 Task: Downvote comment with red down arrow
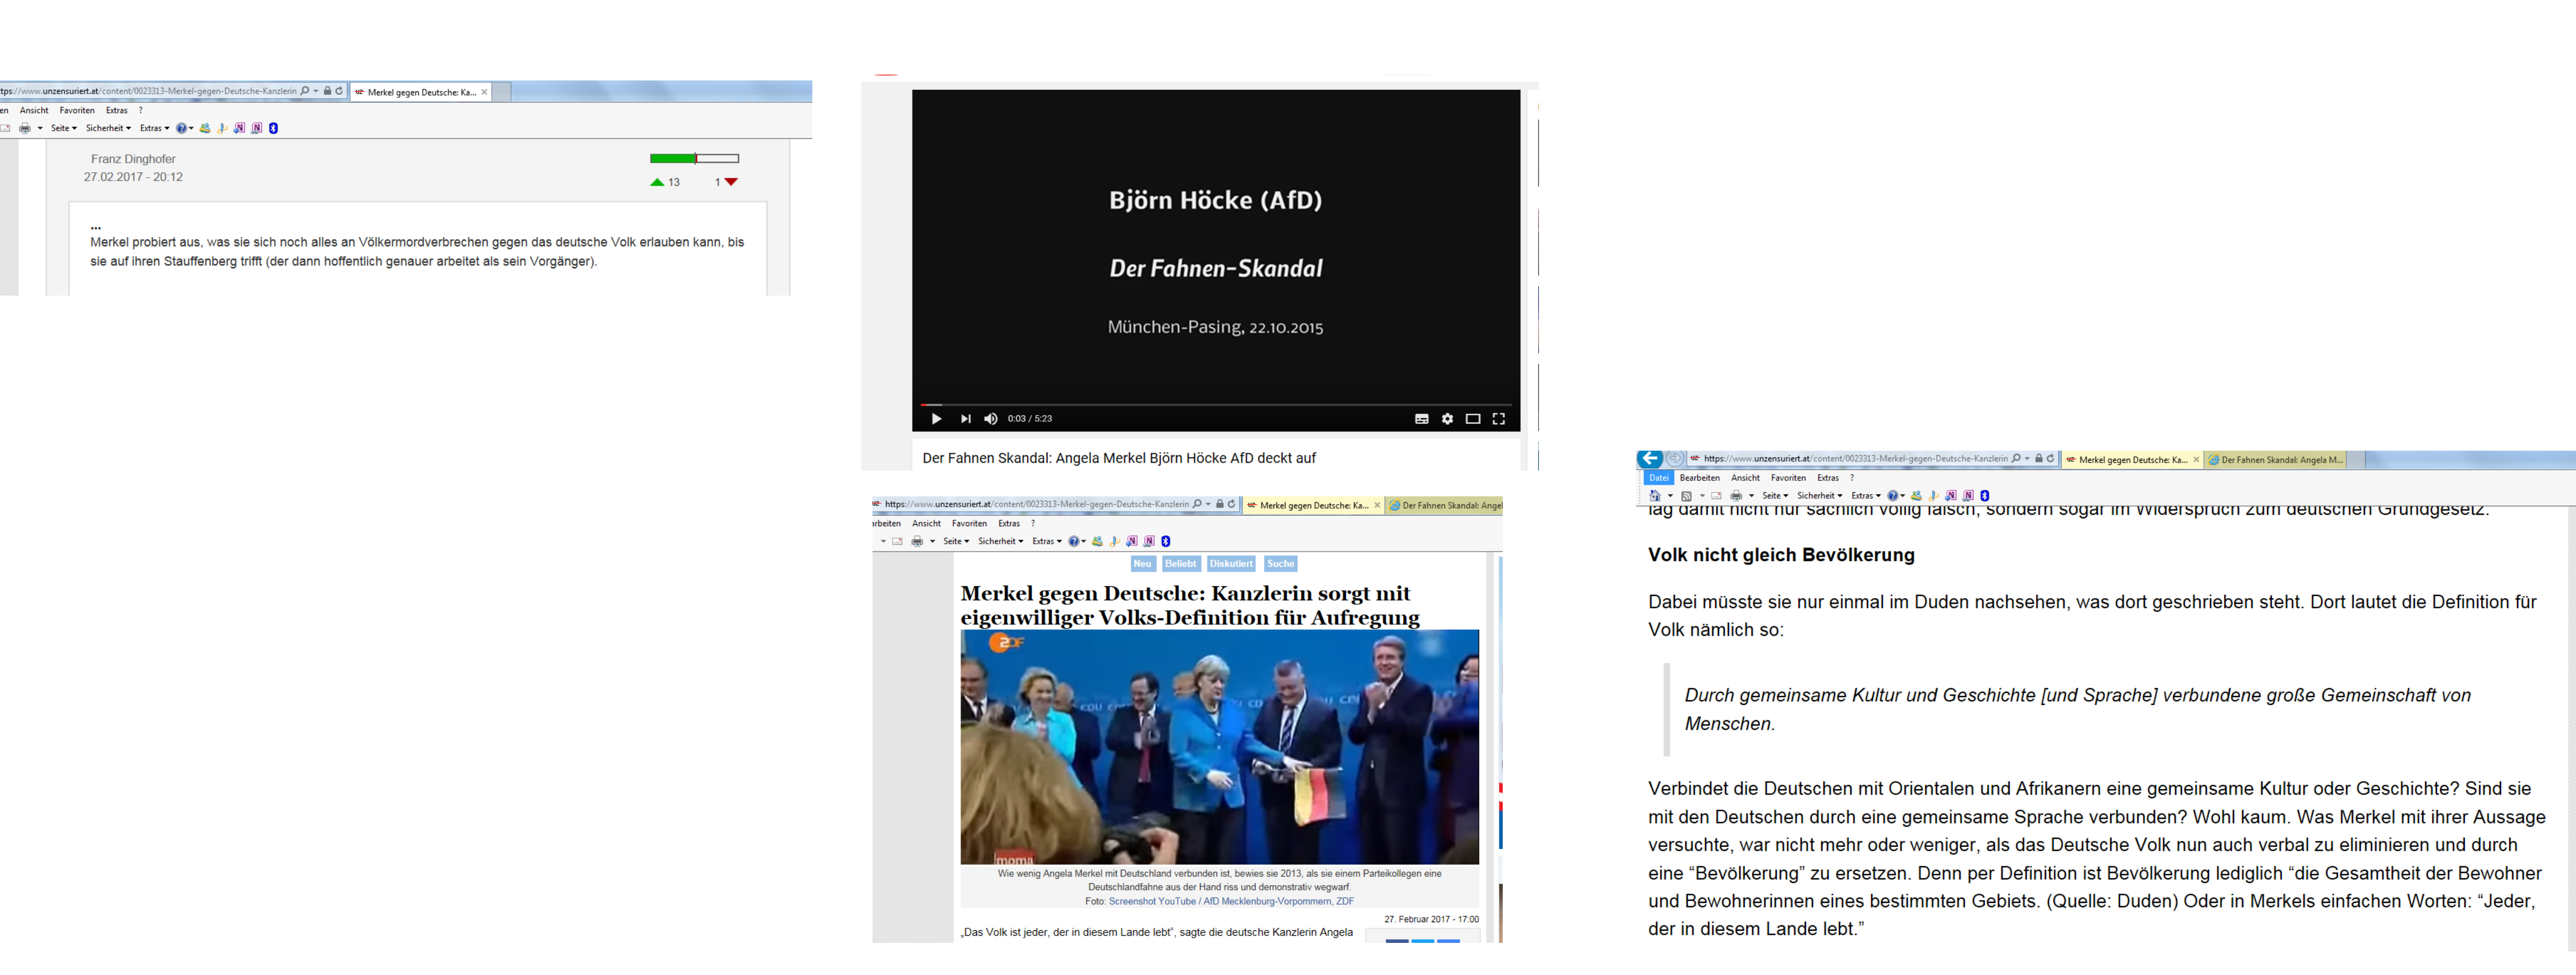coord(731,182)
